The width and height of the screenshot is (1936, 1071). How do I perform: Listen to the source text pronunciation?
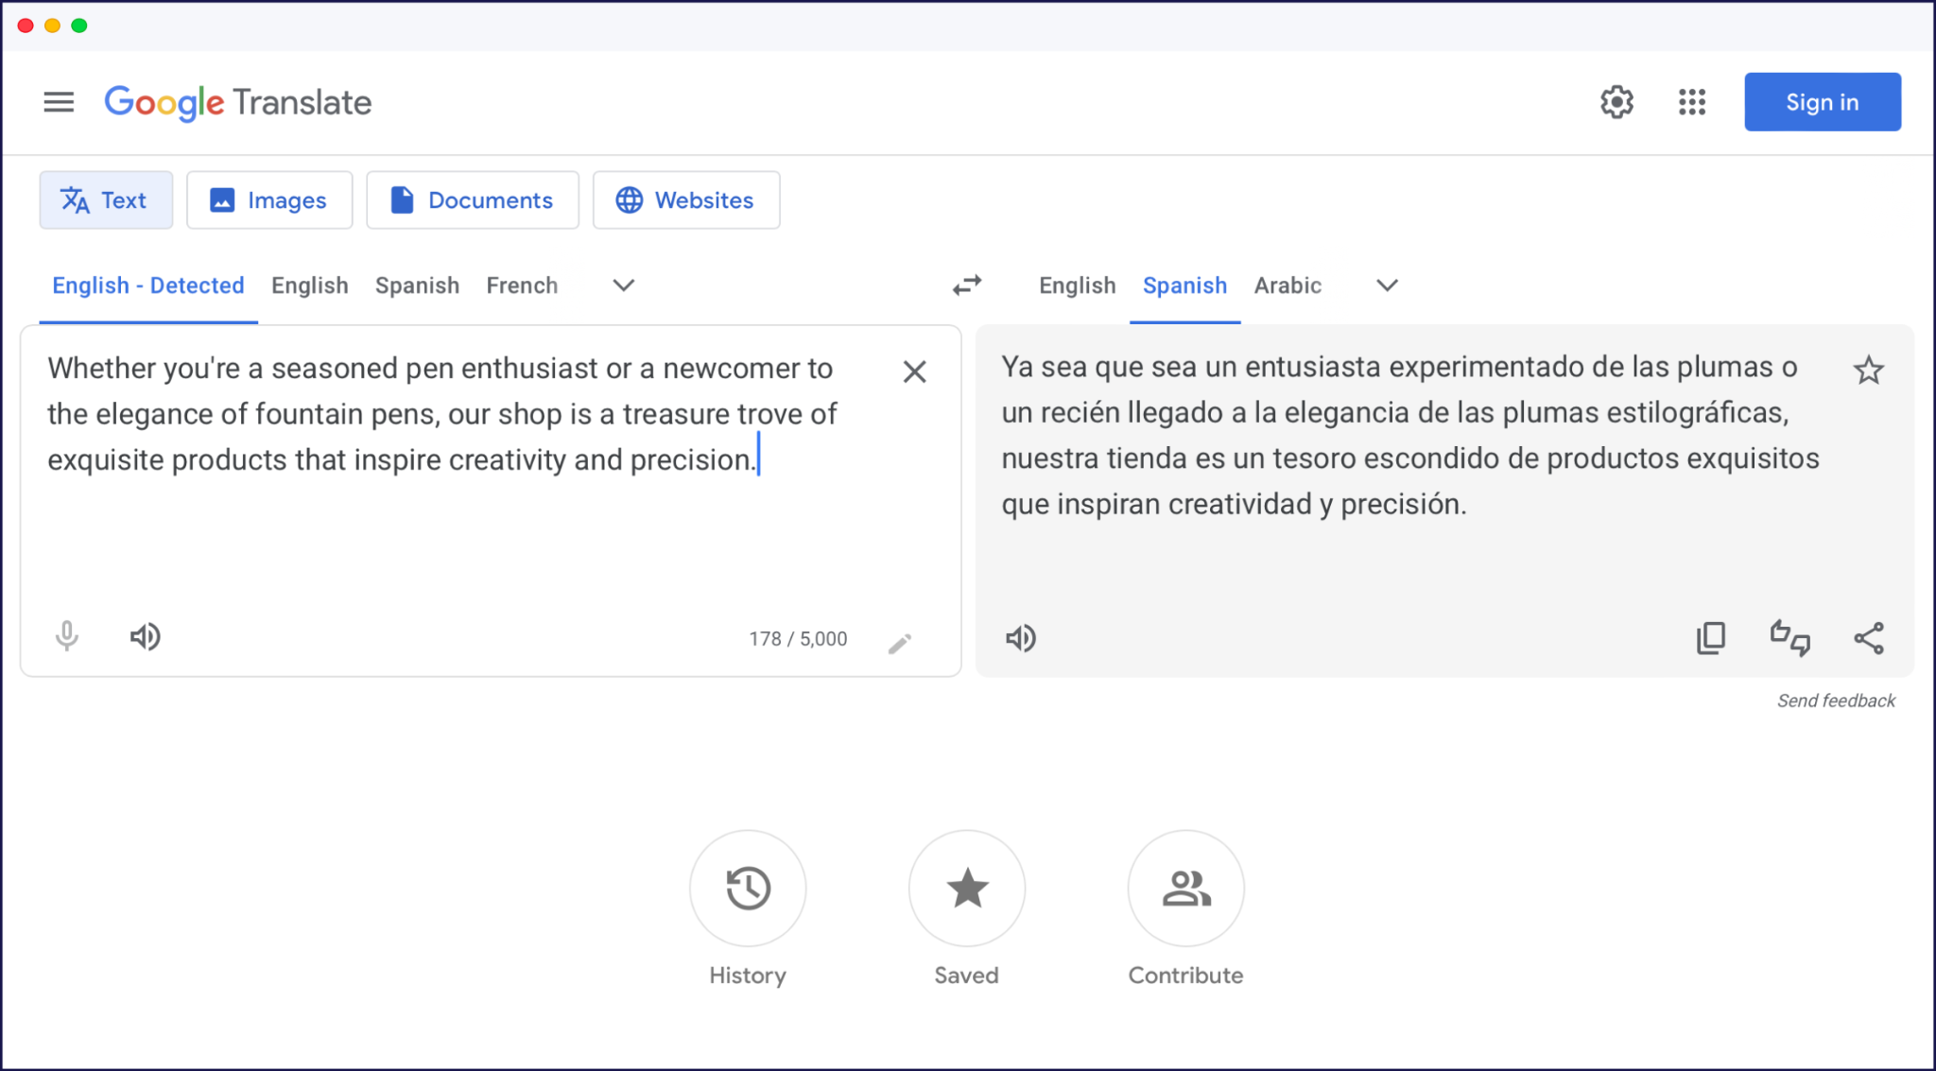tap(145, 636)
